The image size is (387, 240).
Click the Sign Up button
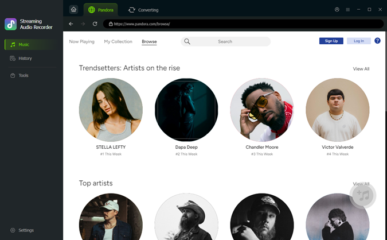tap(331, 41)
